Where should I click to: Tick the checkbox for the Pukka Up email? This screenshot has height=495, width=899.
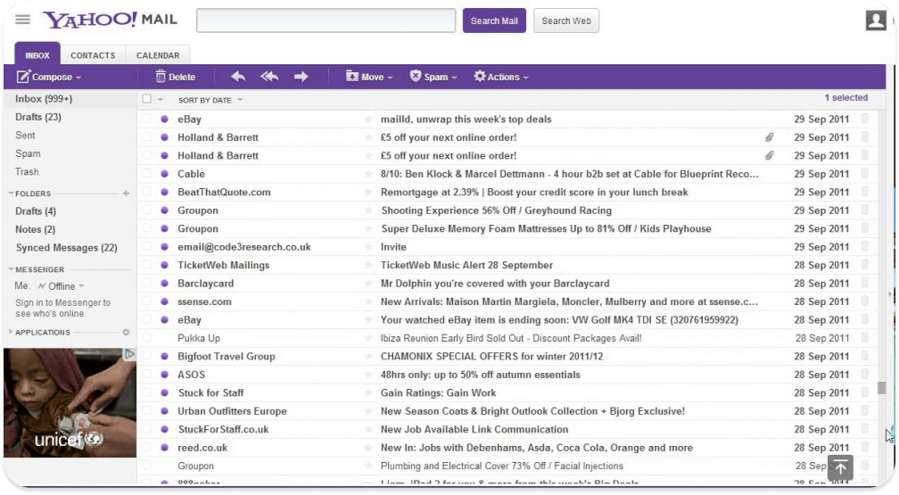[x=147, y=338]
